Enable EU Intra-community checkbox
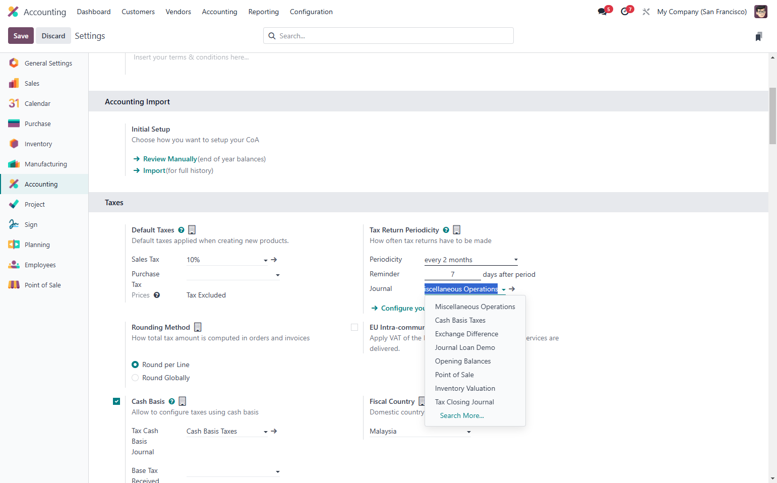The image size is (777, 483). pos(354,327)
